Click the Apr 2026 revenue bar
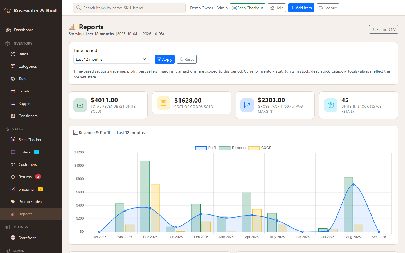This screenshot has width=405, height=253. (x=247, y=212)
